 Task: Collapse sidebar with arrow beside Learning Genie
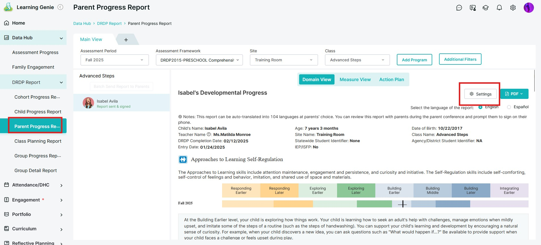tap(60, 7)
